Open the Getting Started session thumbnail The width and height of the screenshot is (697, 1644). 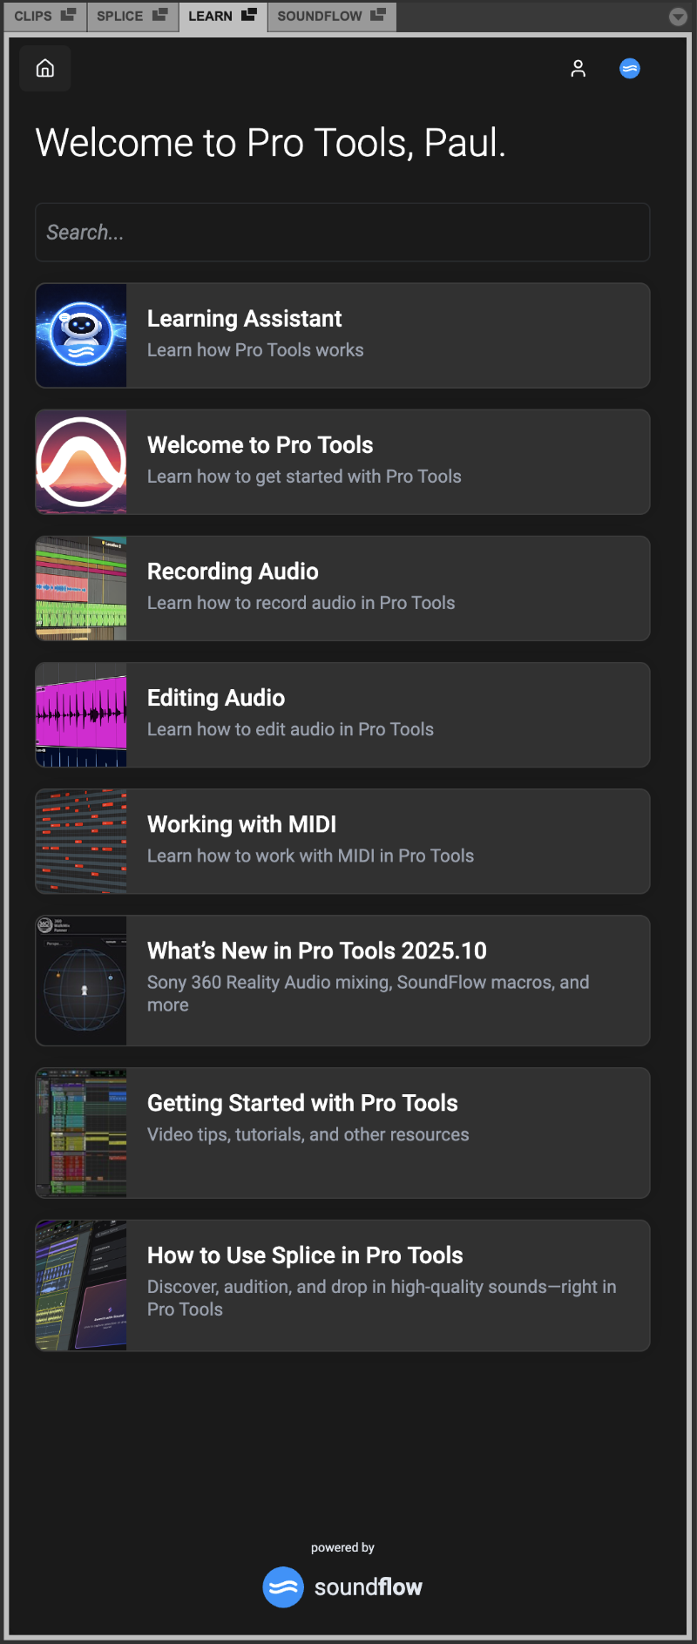tap(81, 1133)
